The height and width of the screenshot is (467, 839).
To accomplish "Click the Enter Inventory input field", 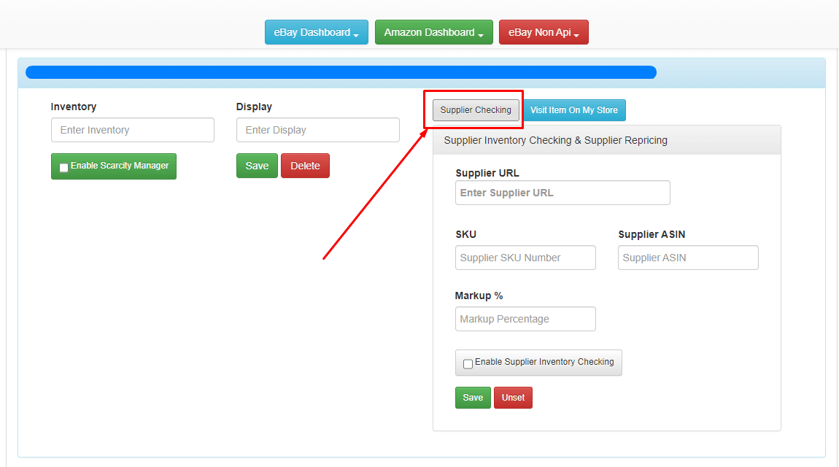I will (x=132, y=129).
